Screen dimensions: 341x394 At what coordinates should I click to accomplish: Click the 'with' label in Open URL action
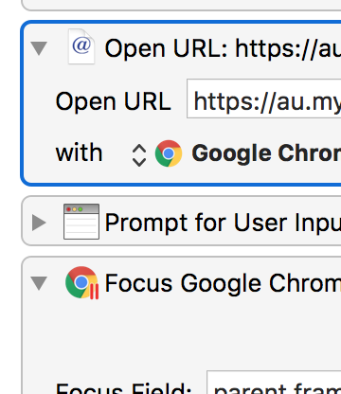point(79,152)
